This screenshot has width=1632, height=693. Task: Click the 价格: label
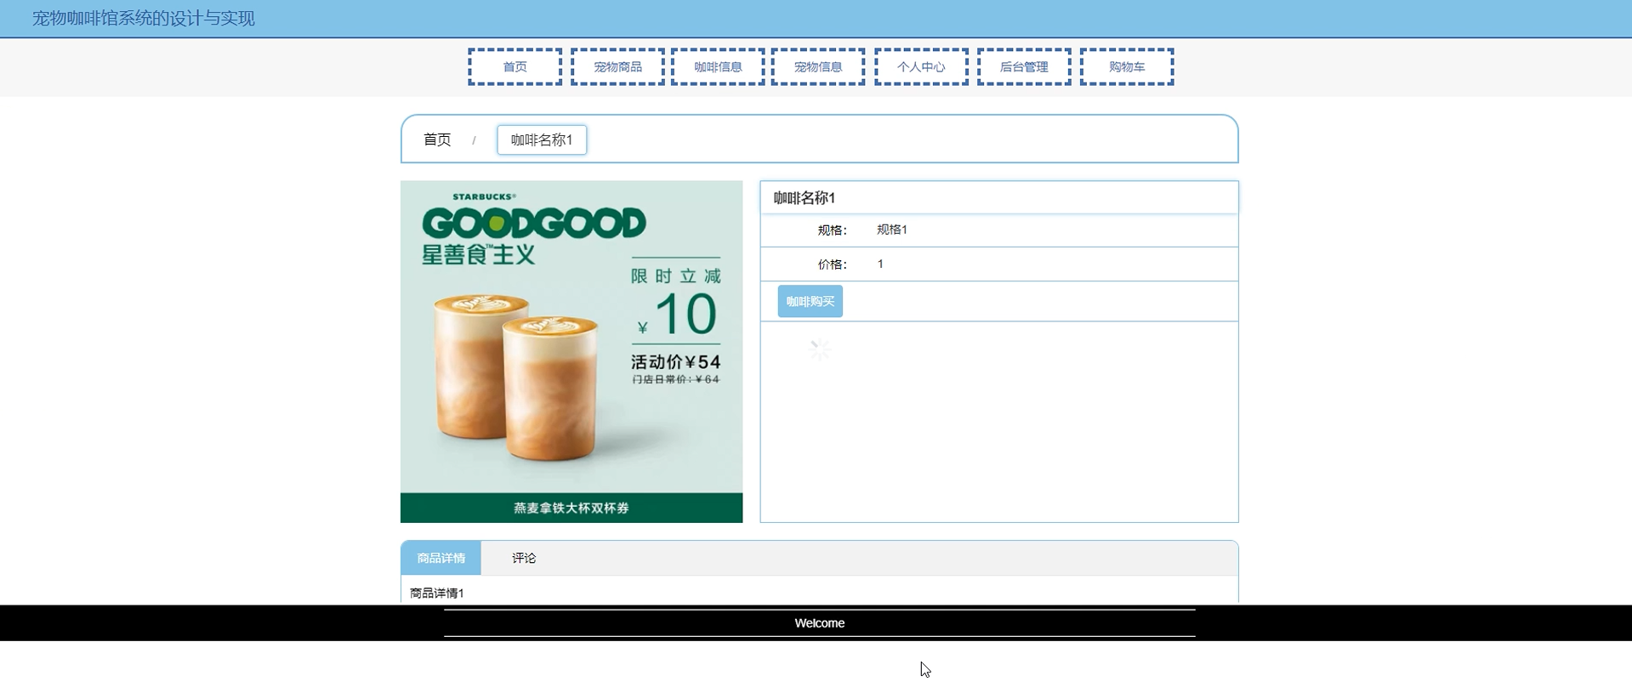pos(832,264)
